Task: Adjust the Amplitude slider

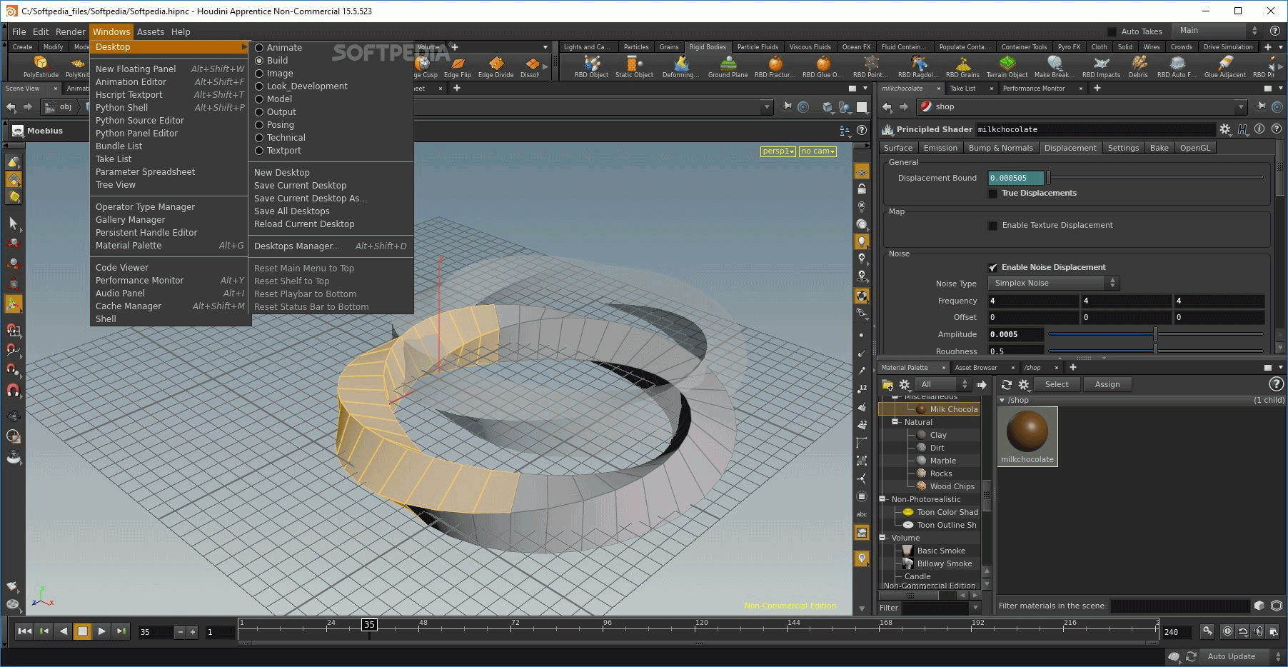Action: pyautogui.click(x=1155, y=334)
